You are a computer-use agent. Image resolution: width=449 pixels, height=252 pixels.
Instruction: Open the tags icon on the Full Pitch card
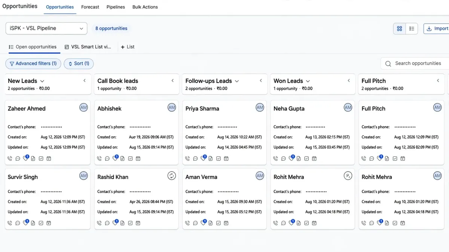pyautogui.click(x=379, y=158)
